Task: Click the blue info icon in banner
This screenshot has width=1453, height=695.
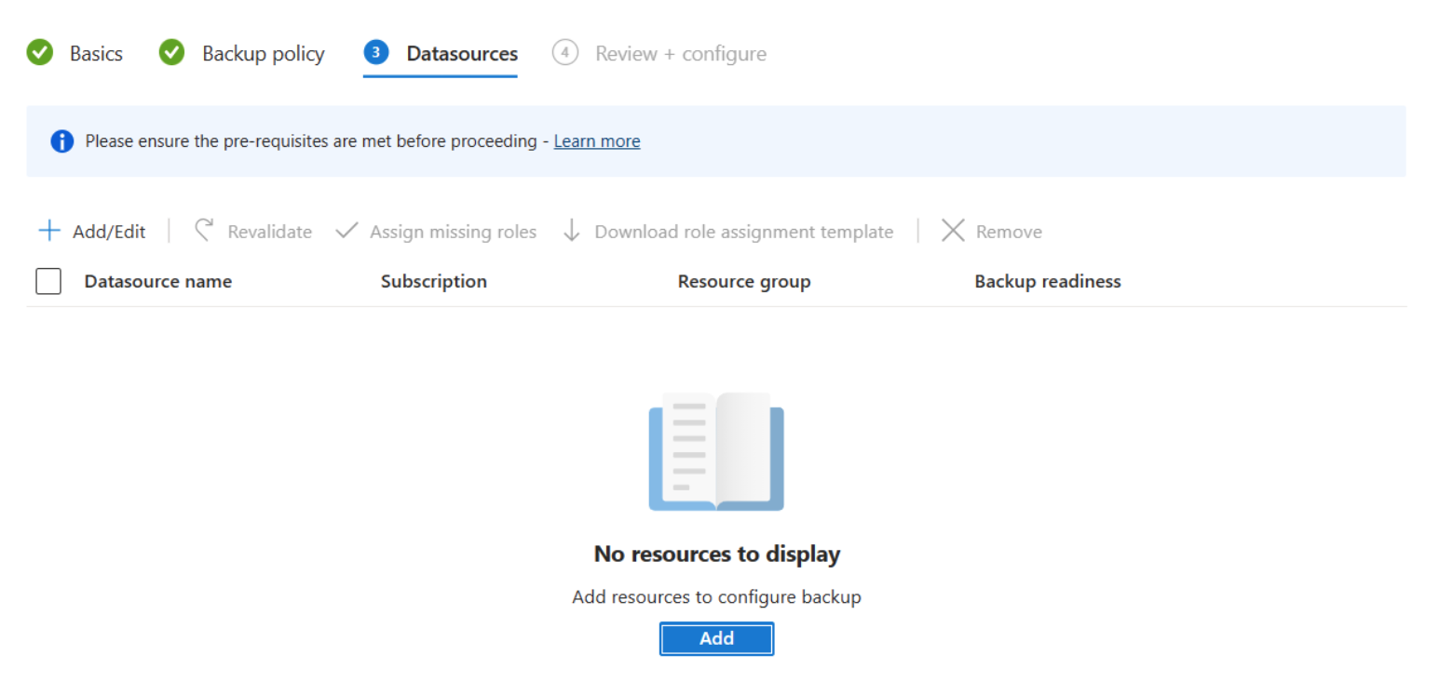Action: pos(62,141)
